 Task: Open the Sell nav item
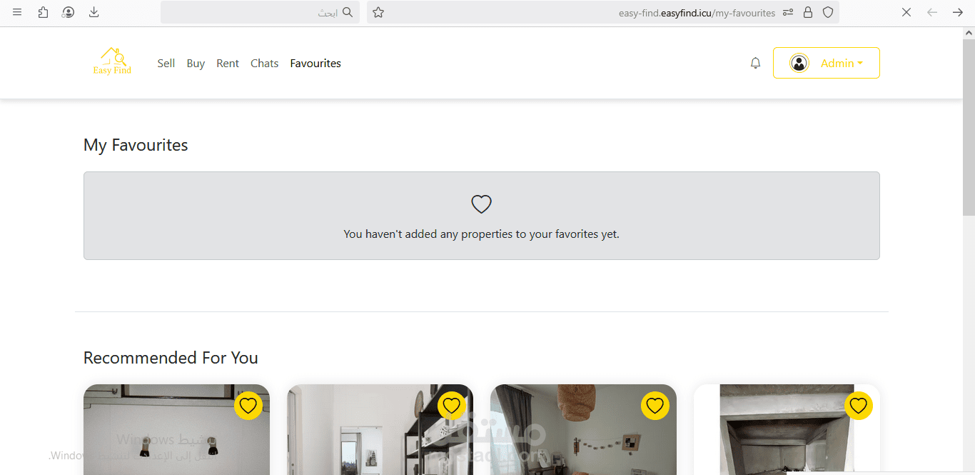coord(166,63)
